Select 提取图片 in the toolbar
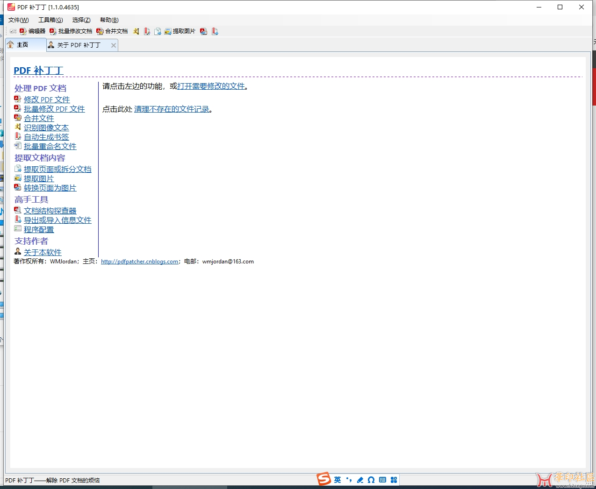The height and width of the screenshot is (489, 596). point(180,31)
